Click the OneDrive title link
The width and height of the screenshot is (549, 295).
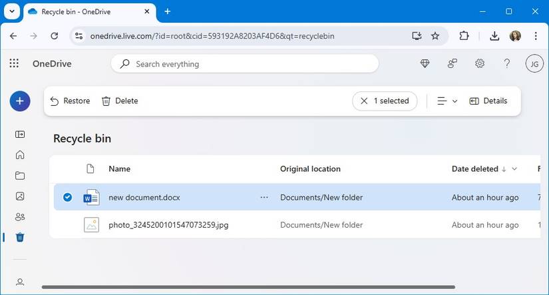coord(52,64)
